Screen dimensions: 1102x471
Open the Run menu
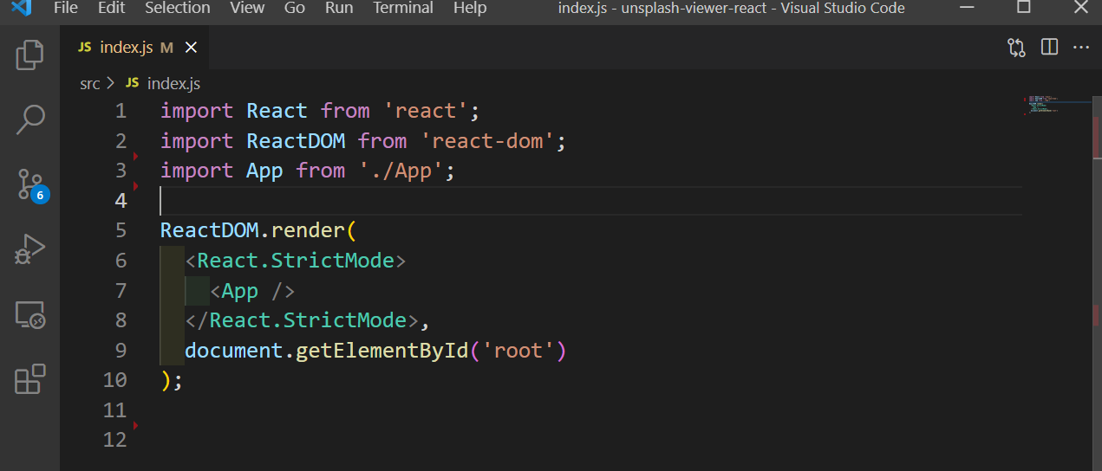[339, 9]
